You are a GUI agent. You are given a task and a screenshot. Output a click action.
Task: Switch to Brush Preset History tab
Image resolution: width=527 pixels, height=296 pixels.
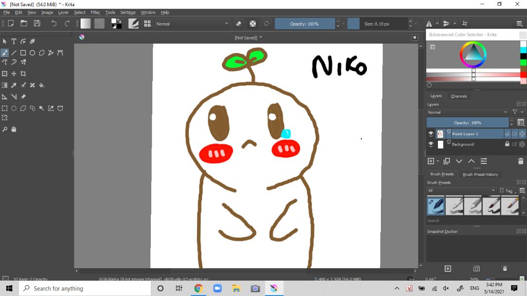tap(480, 174)
